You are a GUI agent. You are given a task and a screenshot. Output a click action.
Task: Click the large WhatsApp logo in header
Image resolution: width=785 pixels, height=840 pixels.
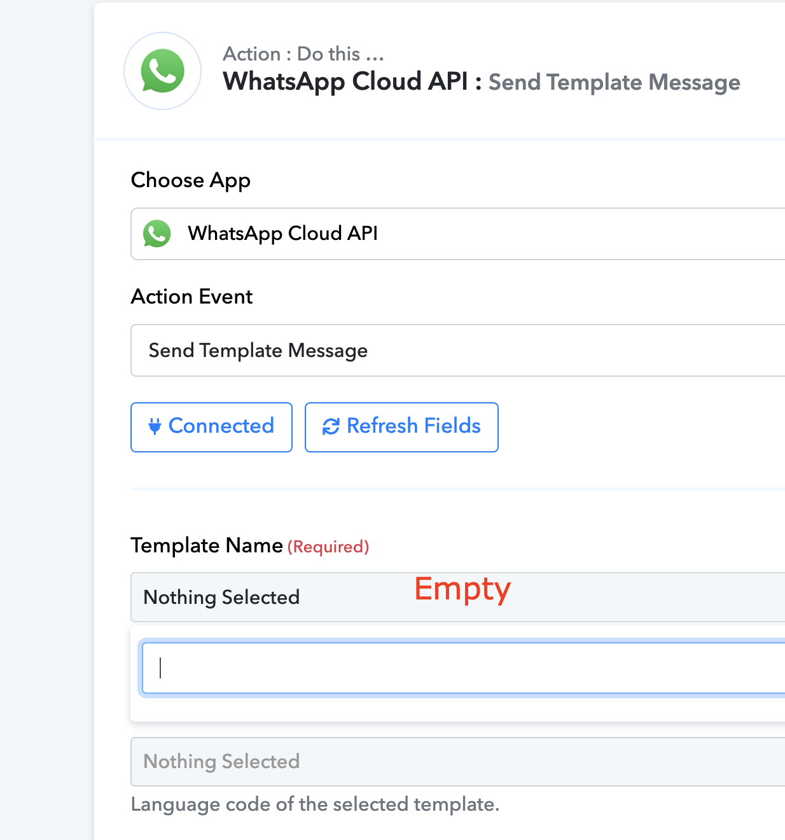pos(163,71)
